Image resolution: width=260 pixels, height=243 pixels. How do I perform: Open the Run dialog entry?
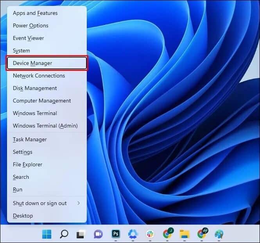click(47, 189)
